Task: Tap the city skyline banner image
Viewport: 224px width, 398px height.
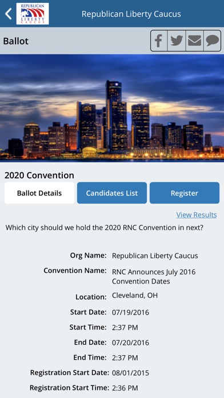Action: (x=112, y=108)
